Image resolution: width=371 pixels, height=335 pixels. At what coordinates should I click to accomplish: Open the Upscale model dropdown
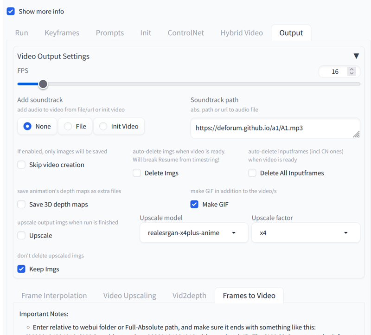(x=194, y=233)
